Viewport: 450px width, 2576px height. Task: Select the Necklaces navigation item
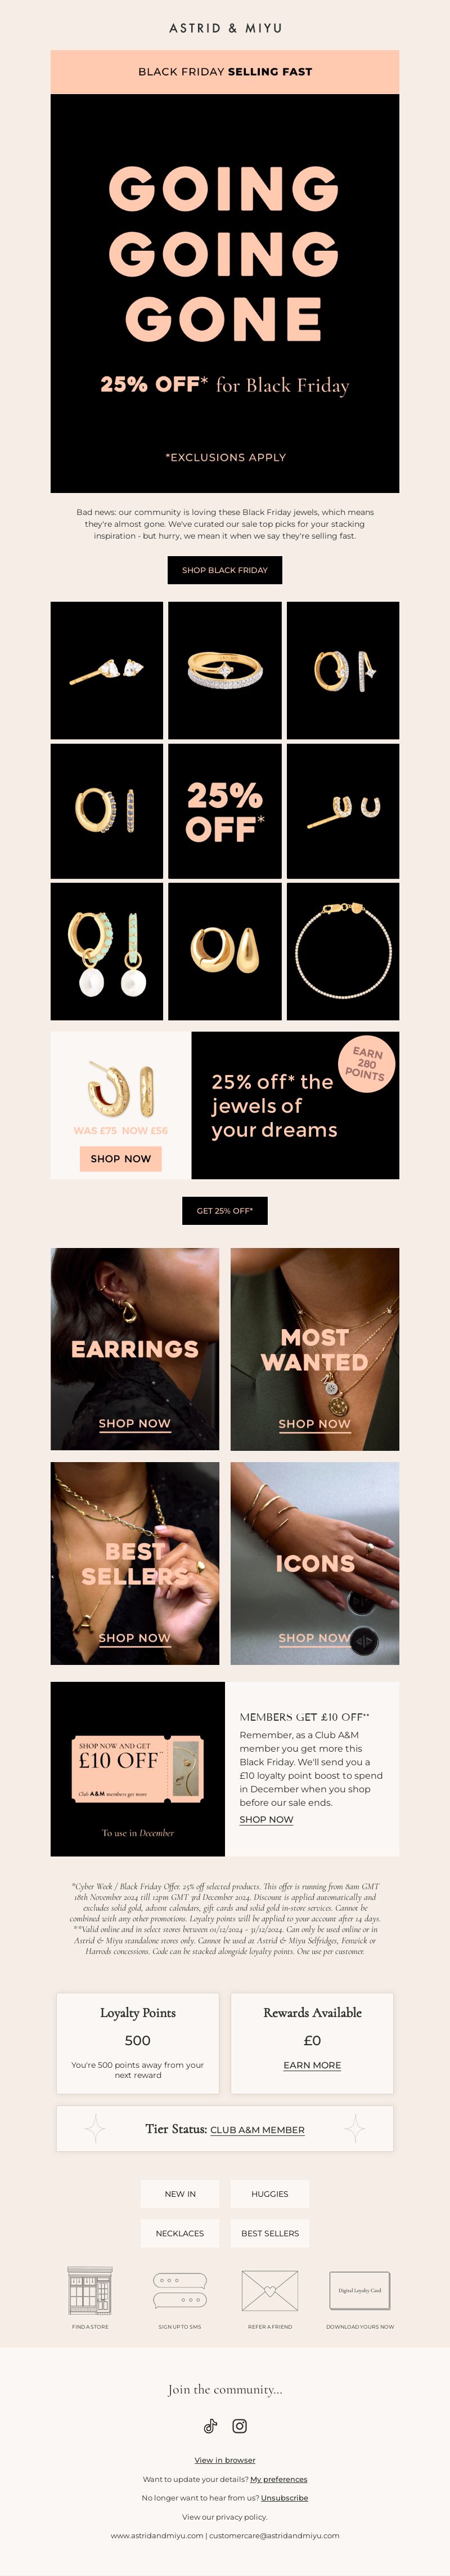(x=179, y=2233)
